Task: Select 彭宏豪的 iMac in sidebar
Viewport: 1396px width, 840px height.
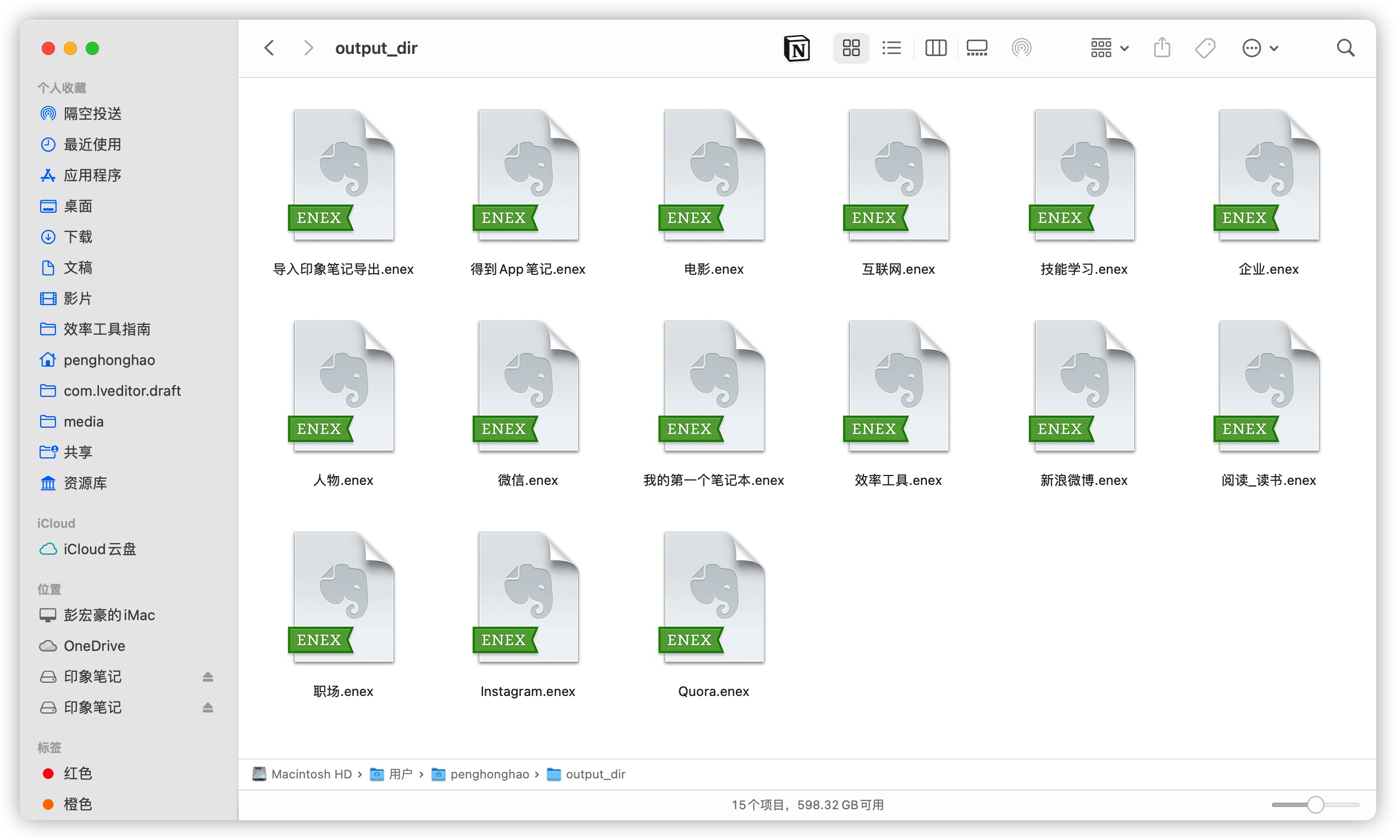Action: click(129, 615)
